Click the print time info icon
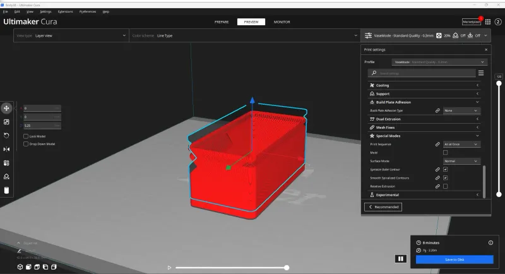505x274 pixels. (x=490, y=242)
